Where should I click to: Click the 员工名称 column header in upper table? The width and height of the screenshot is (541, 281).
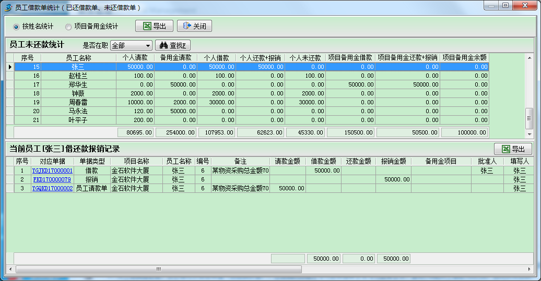79,58
